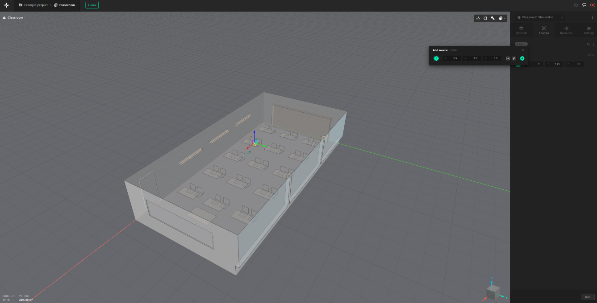Click the link icon in Add source popup
Image resolution: width=597 pixels, height=303 pixels.
click(514, 58)
